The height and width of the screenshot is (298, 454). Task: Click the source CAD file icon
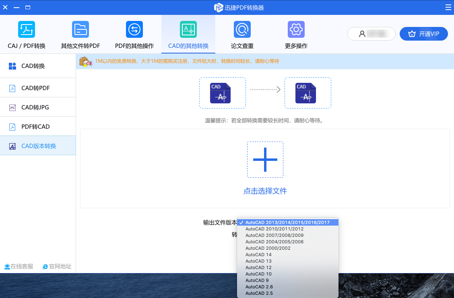pos(220,93)
